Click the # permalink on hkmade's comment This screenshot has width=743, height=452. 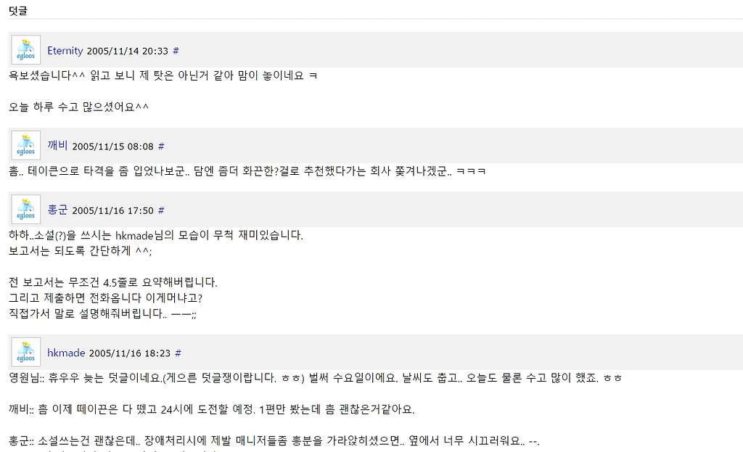[178, 353]
